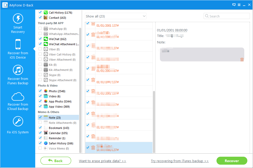Click the App Video icon
This screenshot has height=168, width=253.
pyautogui.click(x=46, y=107)
